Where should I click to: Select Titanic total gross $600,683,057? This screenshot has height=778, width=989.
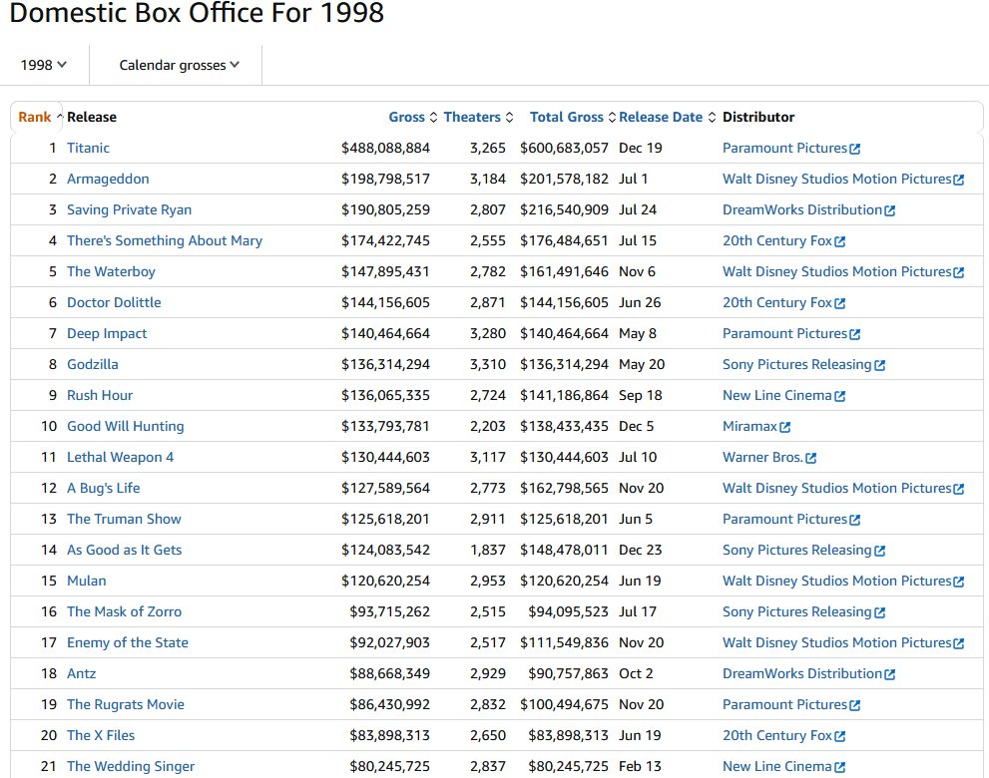[564, 148]
